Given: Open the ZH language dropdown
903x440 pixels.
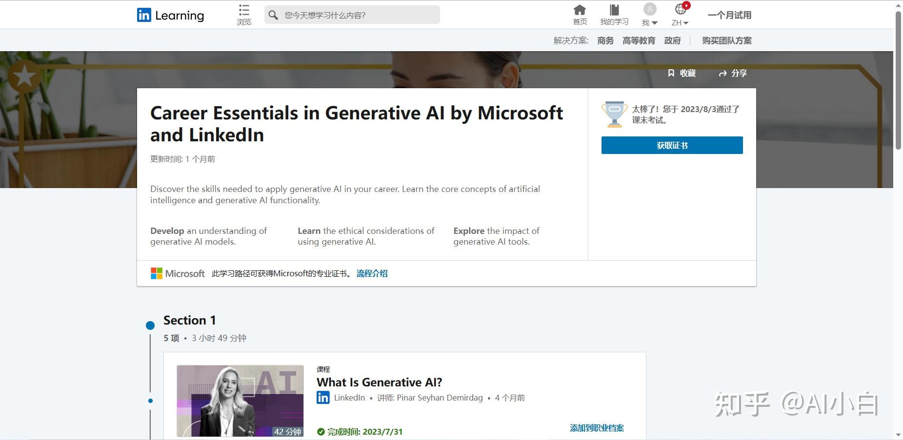Looking at the screenshot, I should 679,22.
